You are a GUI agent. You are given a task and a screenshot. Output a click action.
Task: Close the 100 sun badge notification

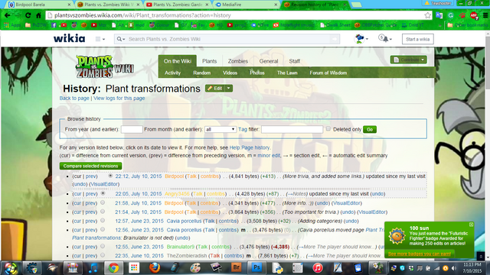point(471,225)
